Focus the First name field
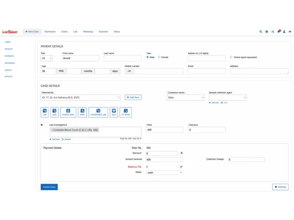The width and height of the screenshot is (294, 220). (81, 58)
